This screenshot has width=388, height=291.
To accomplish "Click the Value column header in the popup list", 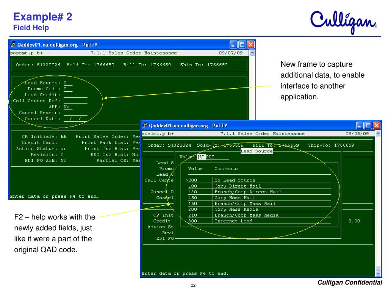I will [195, 169].
